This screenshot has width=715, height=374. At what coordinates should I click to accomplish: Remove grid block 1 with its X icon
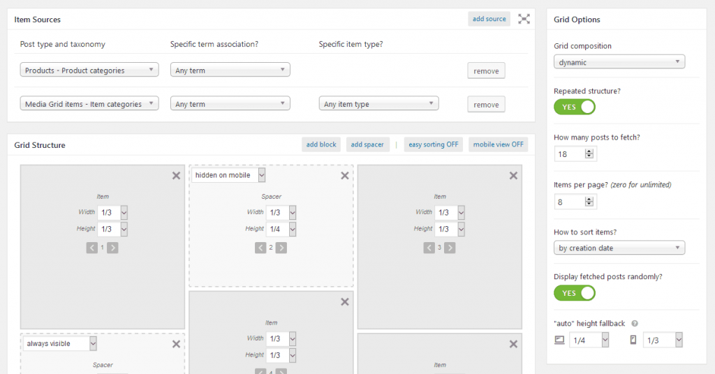pos(176,175)
